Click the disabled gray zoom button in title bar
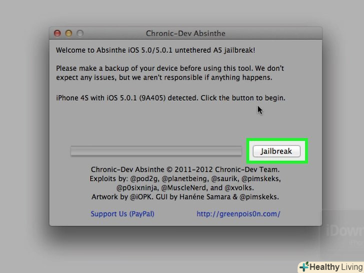The image size is (364, 273). (80, 33)
